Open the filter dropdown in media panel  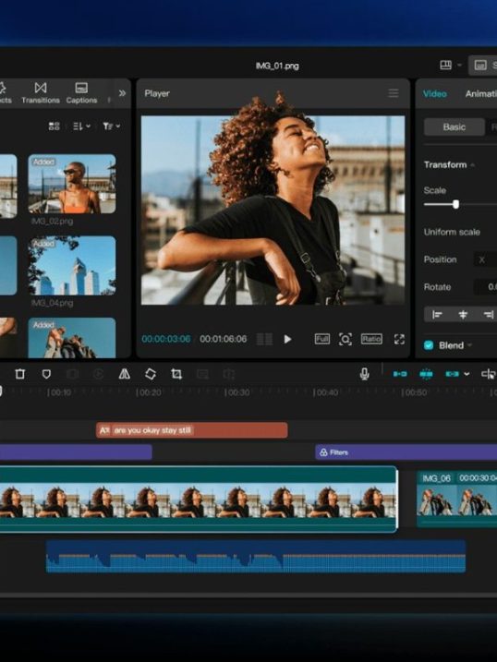[x=112, y=126]
